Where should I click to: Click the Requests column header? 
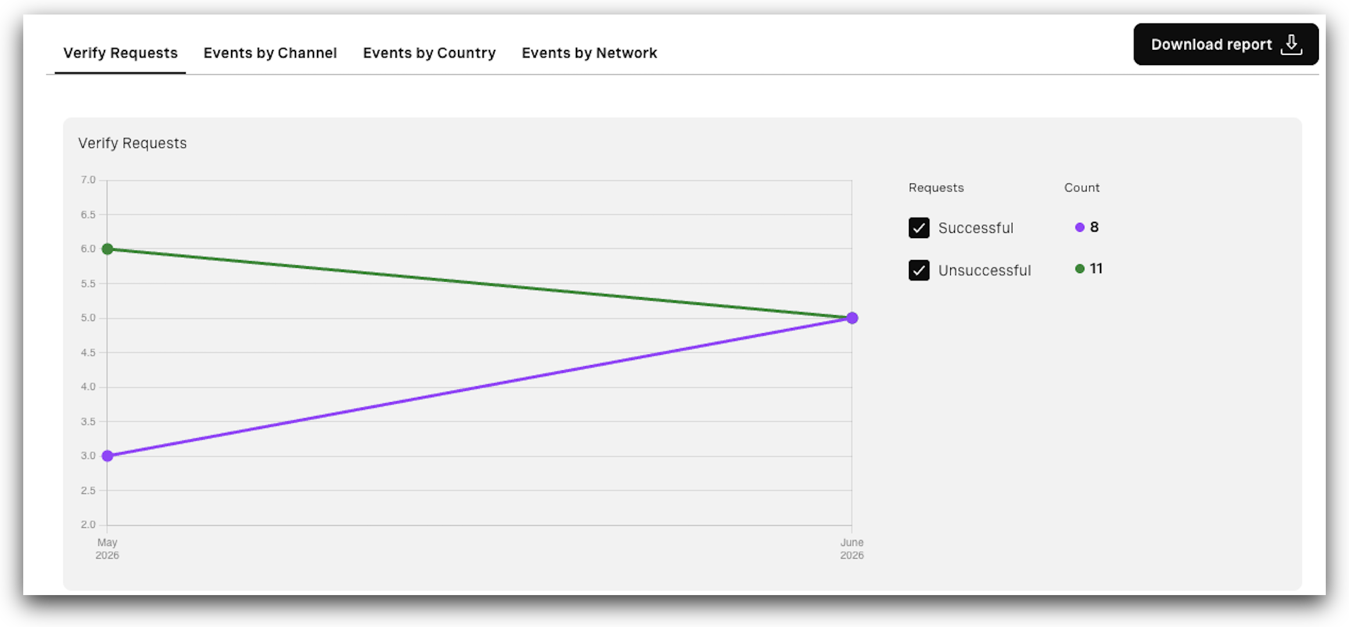936,188
